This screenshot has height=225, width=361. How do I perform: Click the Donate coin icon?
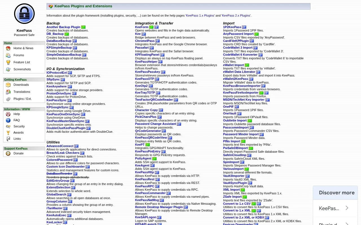click(x=8, y=154)
